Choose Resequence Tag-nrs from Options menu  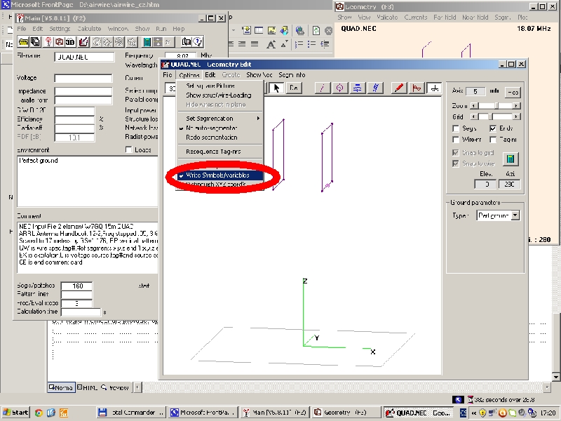tap(212, 151)
